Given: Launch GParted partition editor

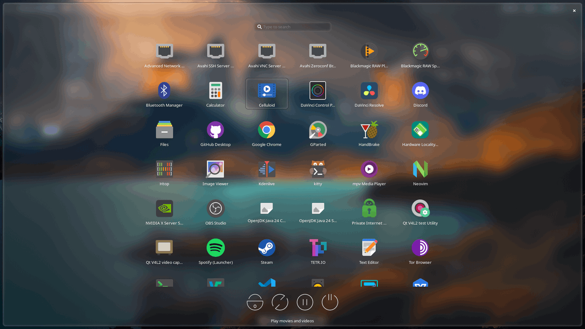Looking at the screenshot, I should click(x=318, y=134).
